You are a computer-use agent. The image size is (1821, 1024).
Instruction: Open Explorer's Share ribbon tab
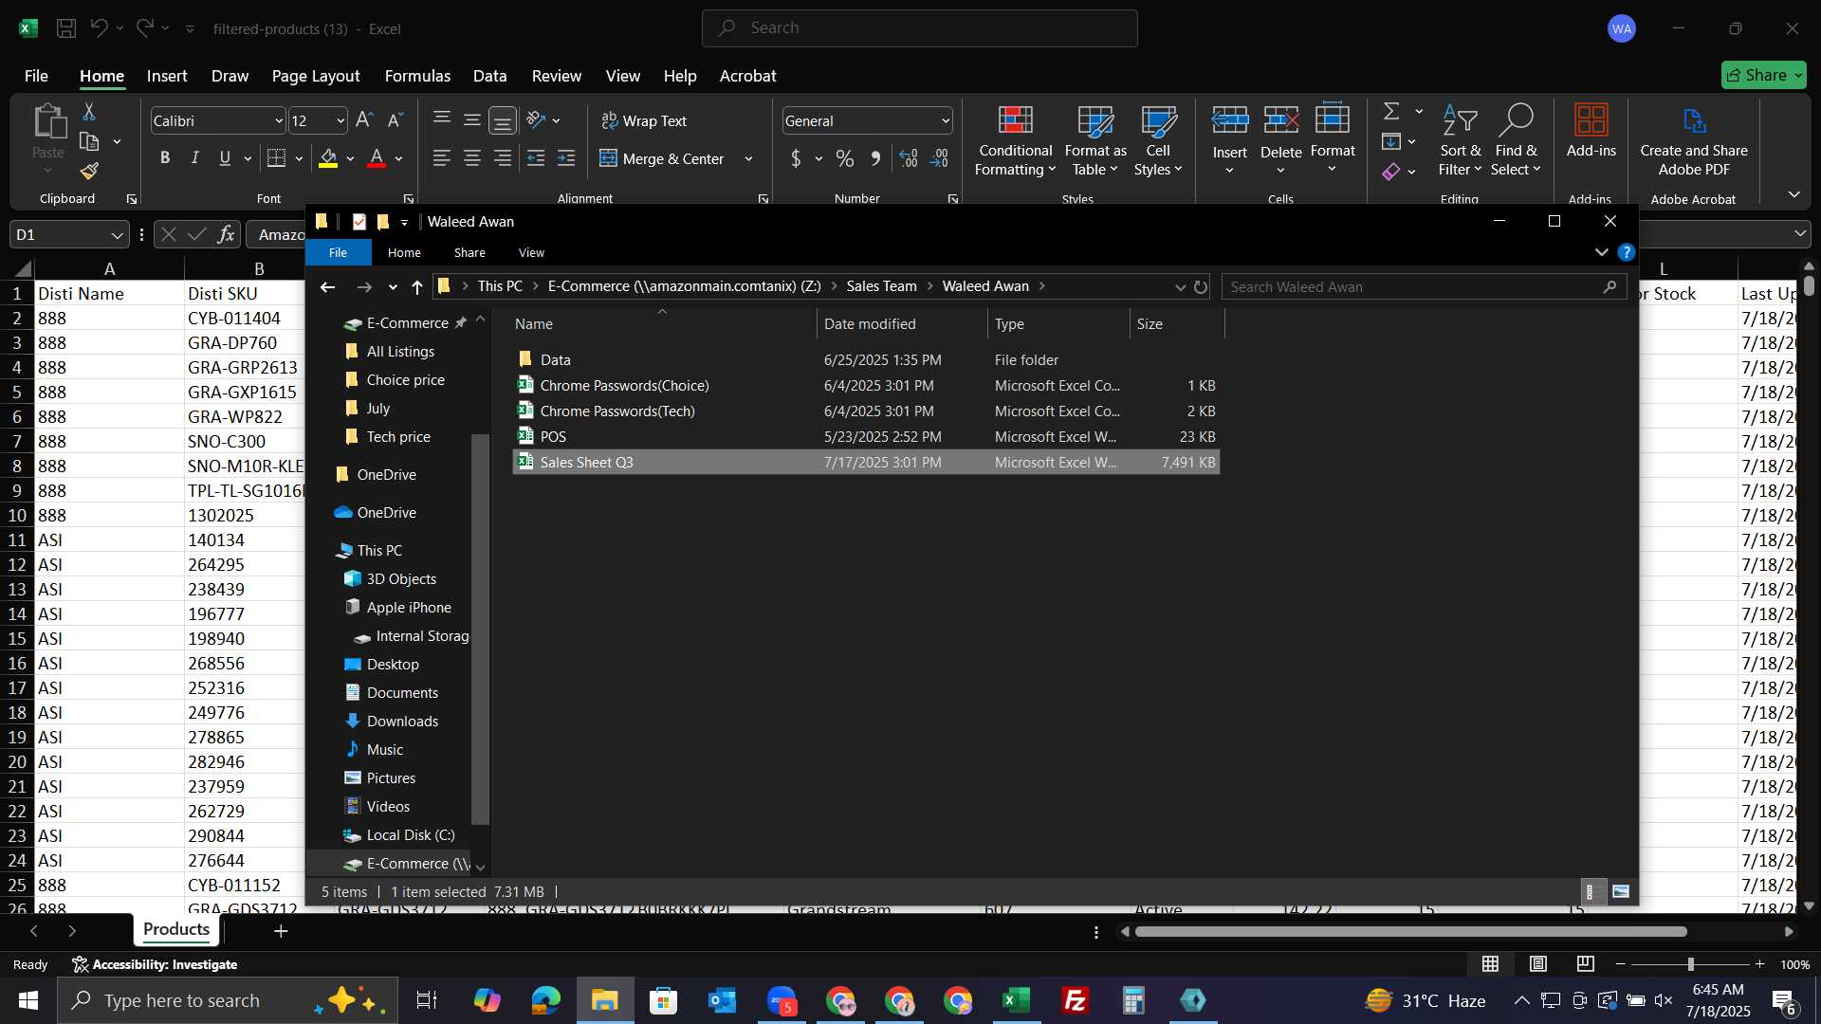[469, 253]
